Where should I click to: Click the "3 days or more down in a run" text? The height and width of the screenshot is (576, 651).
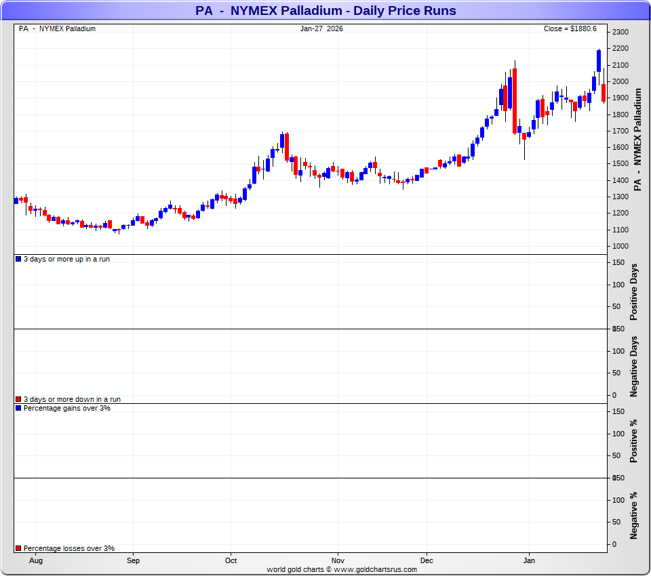click(66, 399)
